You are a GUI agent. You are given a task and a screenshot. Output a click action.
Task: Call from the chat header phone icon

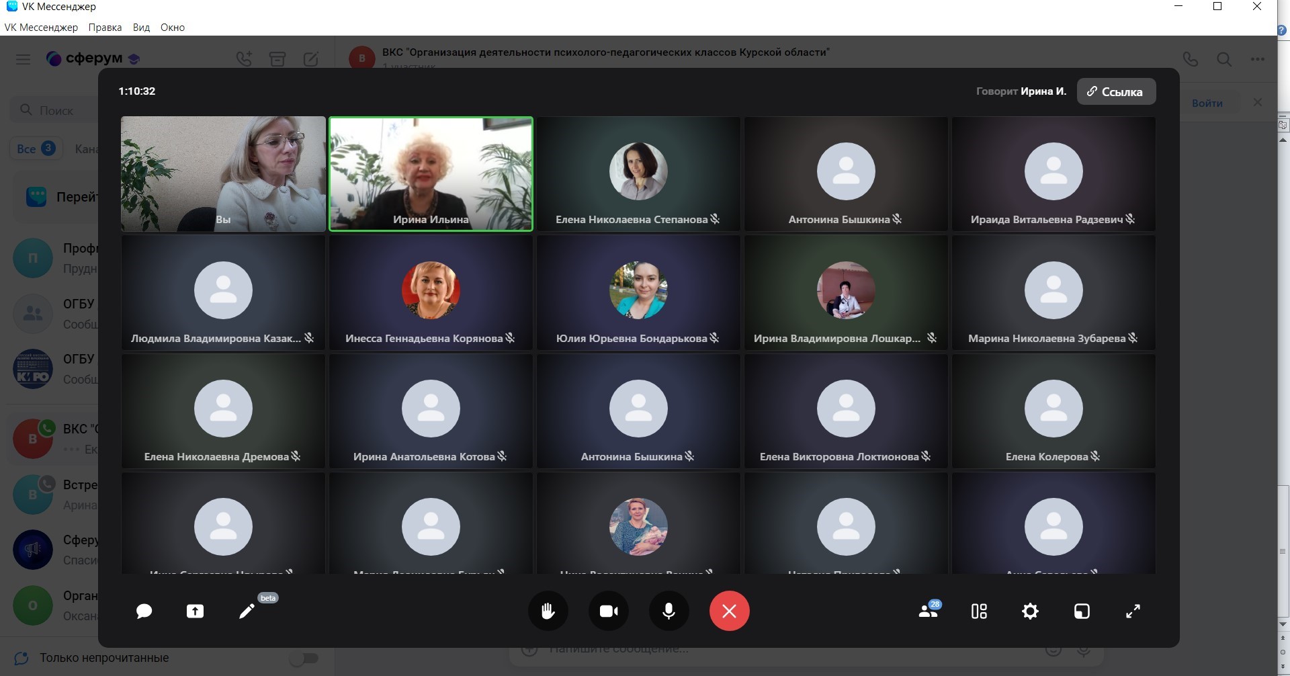coord(1191,59)
